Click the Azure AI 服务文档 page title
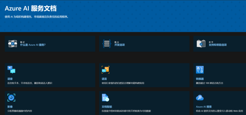The width and height of the screenshot is (246, 115). click(31, 8)
